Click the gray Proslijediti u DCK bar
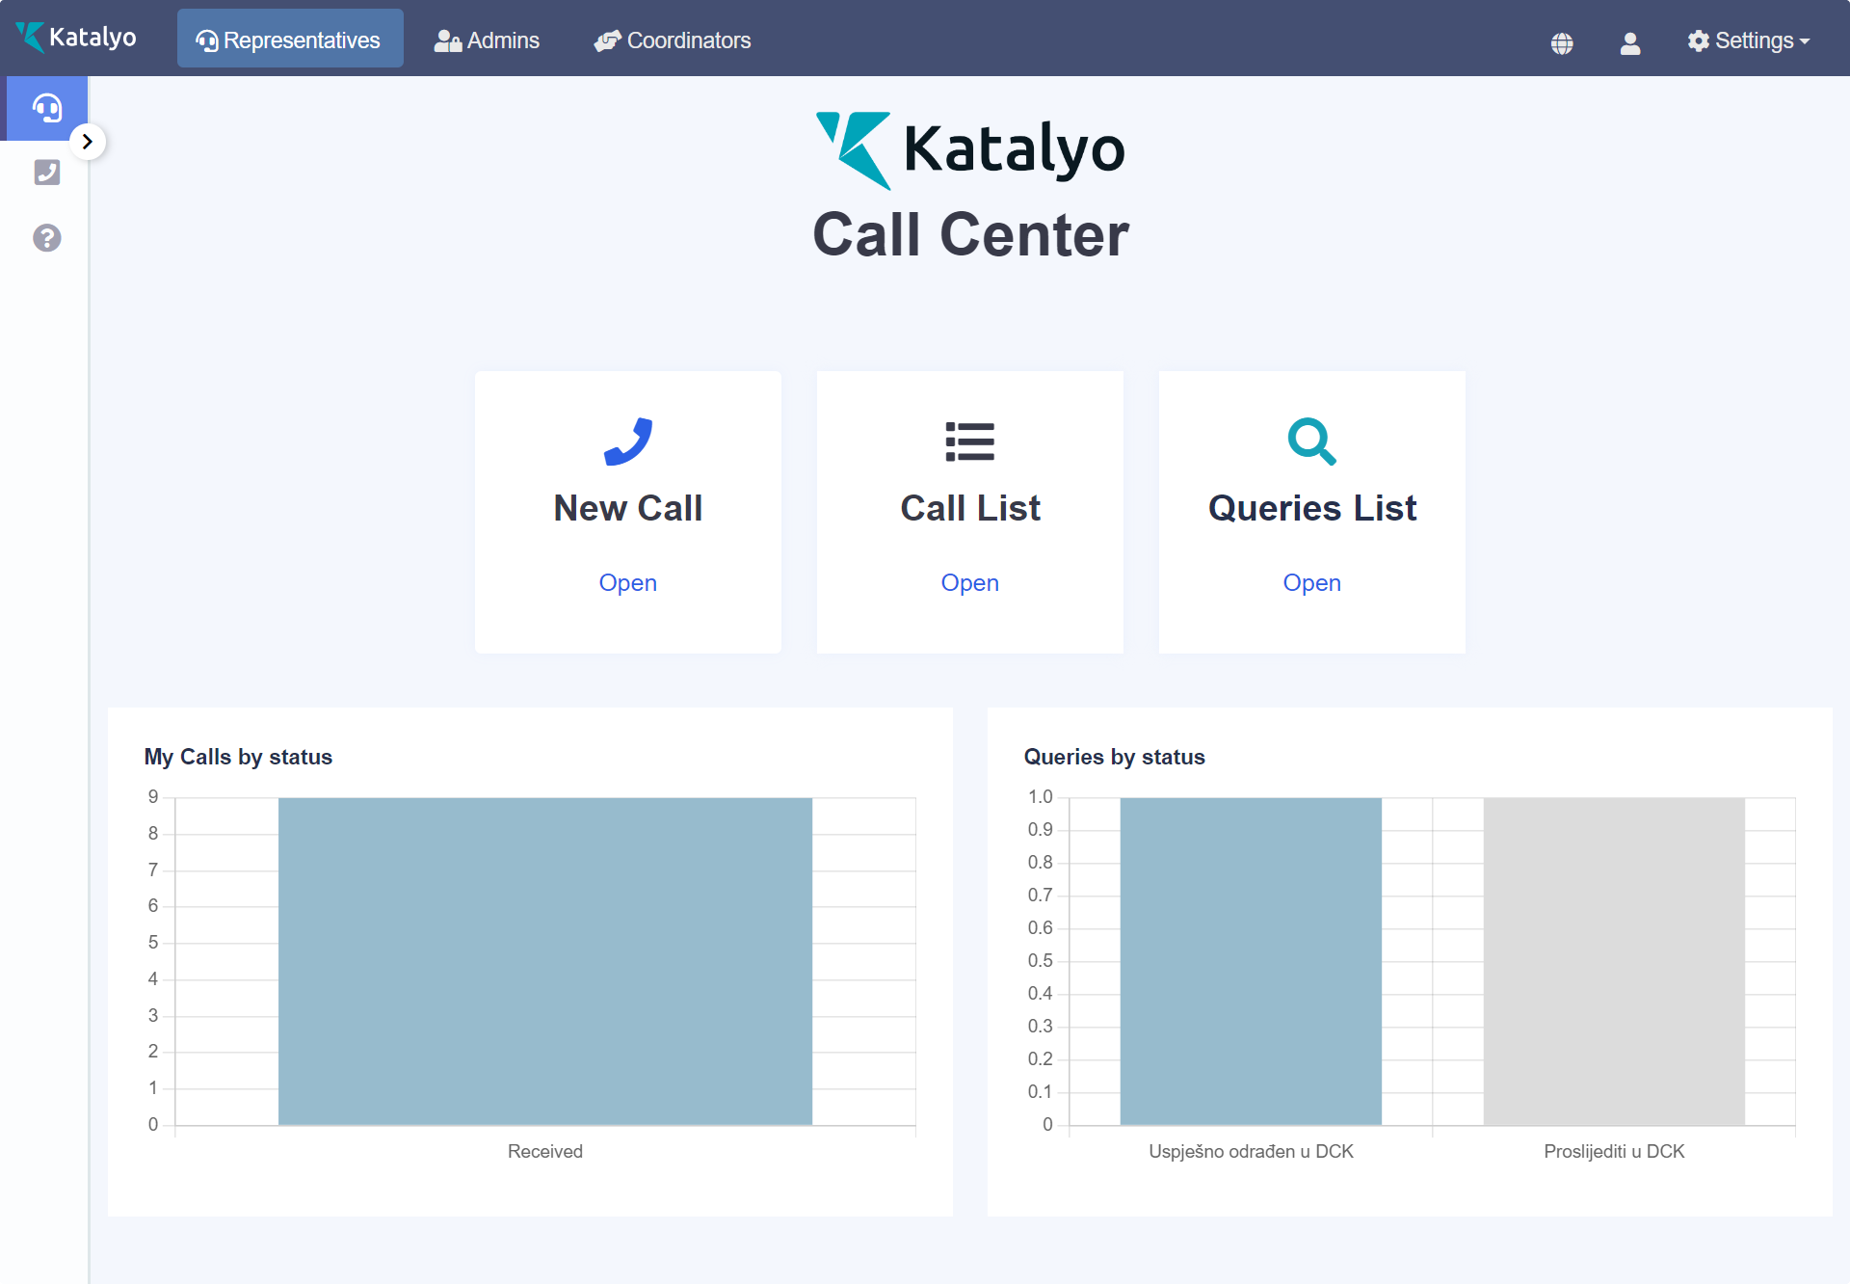Viewport: 1850px width, 1284px height. (1613, 960)
